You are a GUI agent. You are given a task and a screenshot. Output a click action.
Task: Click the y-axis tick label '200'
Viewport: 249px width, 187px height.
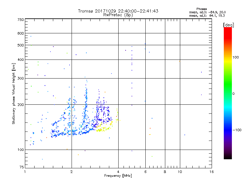tap(21, 105)
